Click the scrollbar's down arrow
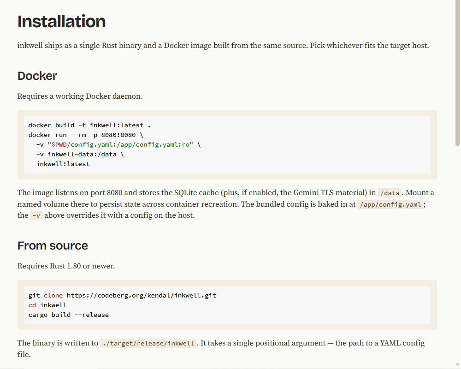This screenshot has width=461, height=369. pyautogui.click(x=457, y=365)
